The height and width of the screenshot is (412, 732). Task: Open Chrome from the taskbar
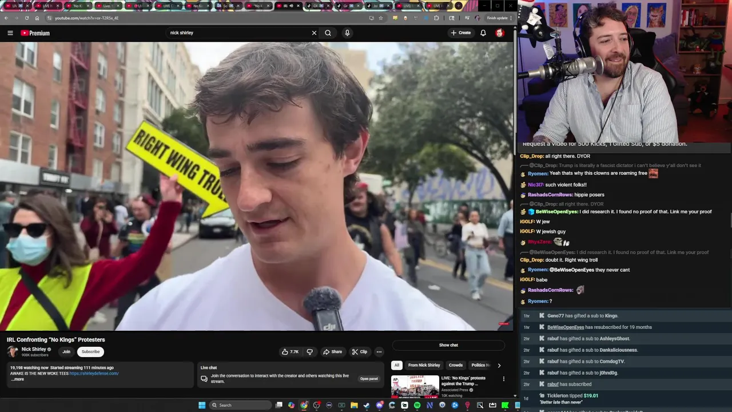(304, 405)
